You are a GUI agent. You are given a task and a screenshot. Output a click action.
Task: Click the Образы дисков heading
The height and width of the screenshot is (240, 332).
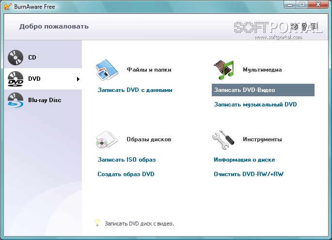149,139
